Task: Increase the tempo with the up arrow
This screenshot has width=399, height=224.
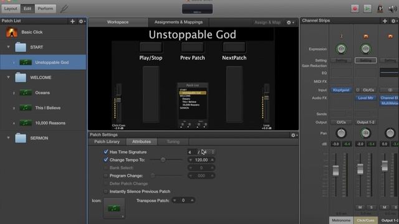Action: point(212,160)
